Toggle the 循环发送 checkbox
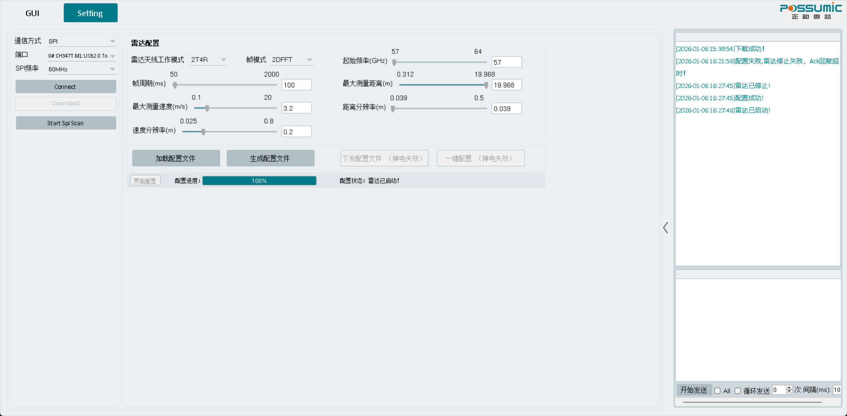The width and height of the screenshot is (847, 416). 737,391
